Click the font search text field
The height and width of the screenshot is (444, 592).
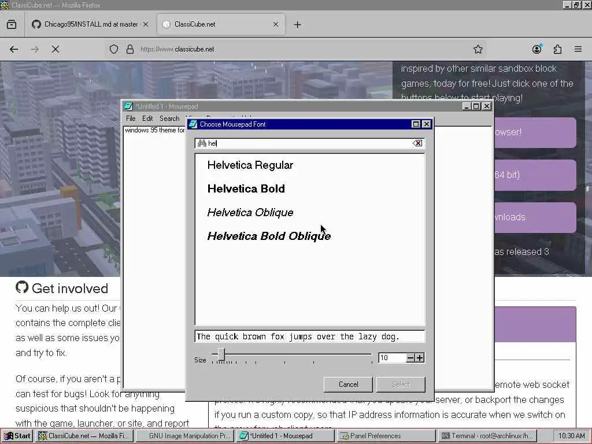click(310, 143)
